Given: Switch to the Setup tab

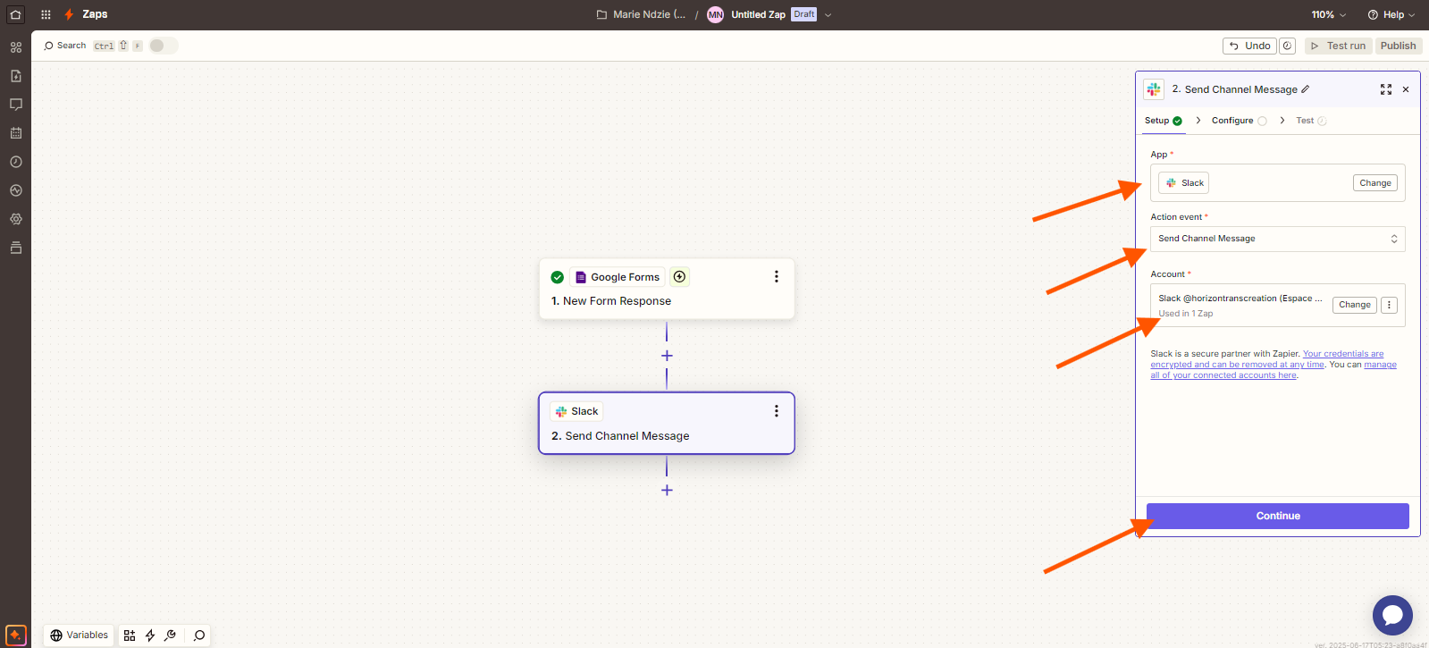Looking at the screenshot, I should click(x=1164, y=121).
